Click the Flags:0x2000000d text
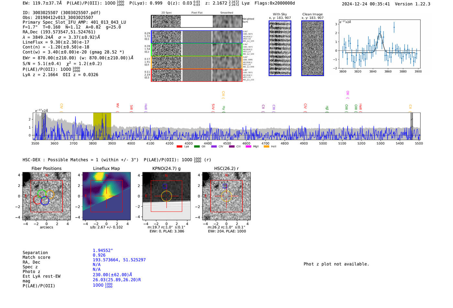Image resolution: width=453 pixels, height=308 pixels. 275,3
